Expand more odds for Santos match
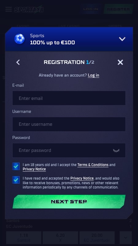The height and width of the screenshot is (246, 138). [x=126, y=237]
